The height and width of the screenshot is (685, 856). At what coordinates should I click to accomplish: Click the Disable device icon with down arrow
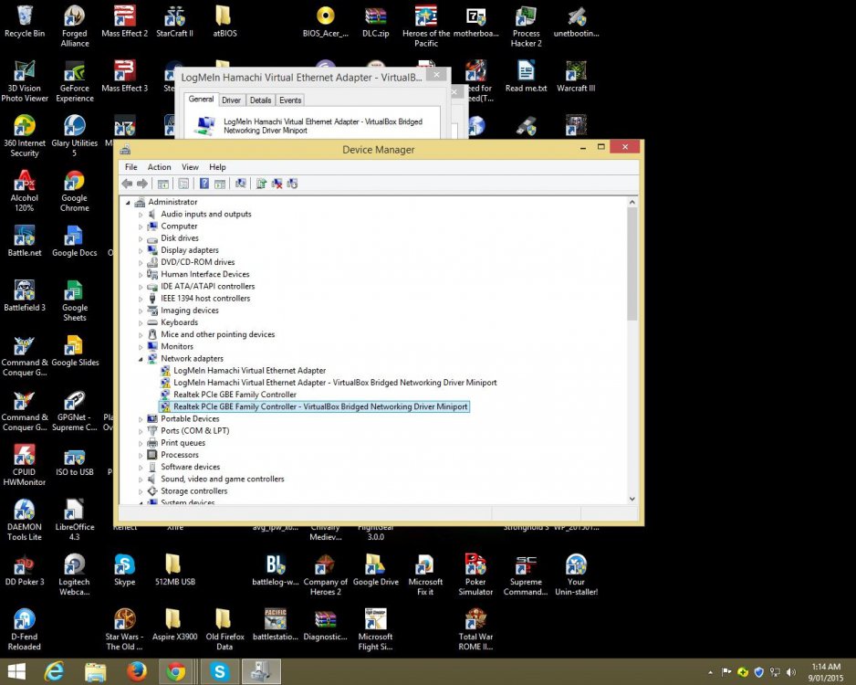(x=292, y=184)
